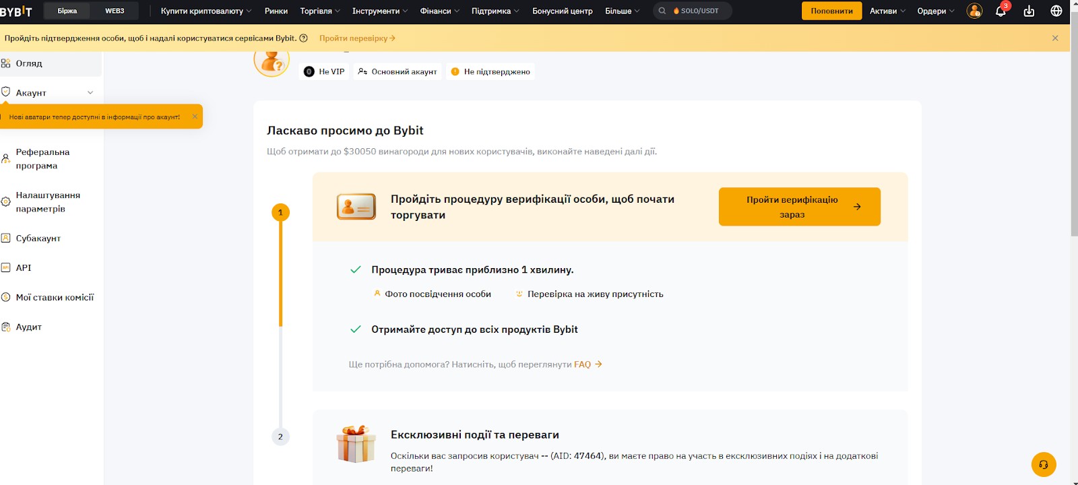Click the Мої ставки комісії icon
This screenshot has height=485, width=1078.
point(5,297)
